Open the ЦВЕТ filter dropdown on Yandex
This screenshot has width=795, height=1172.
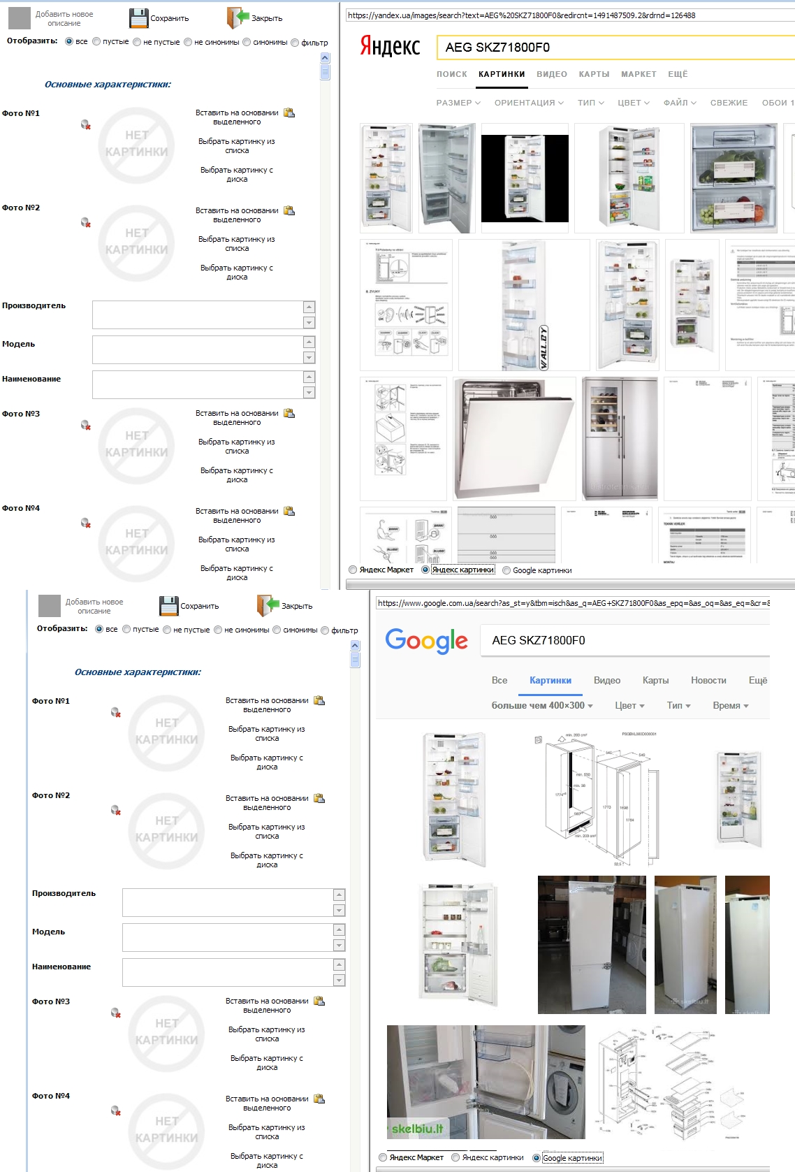634,103
